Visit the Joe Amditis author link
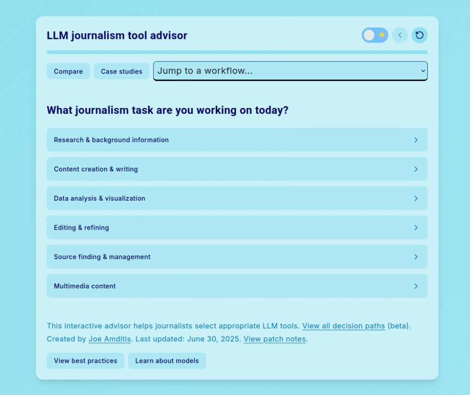Image resolution: width=470 pixels, height=395 pixels. click(110, 339)
